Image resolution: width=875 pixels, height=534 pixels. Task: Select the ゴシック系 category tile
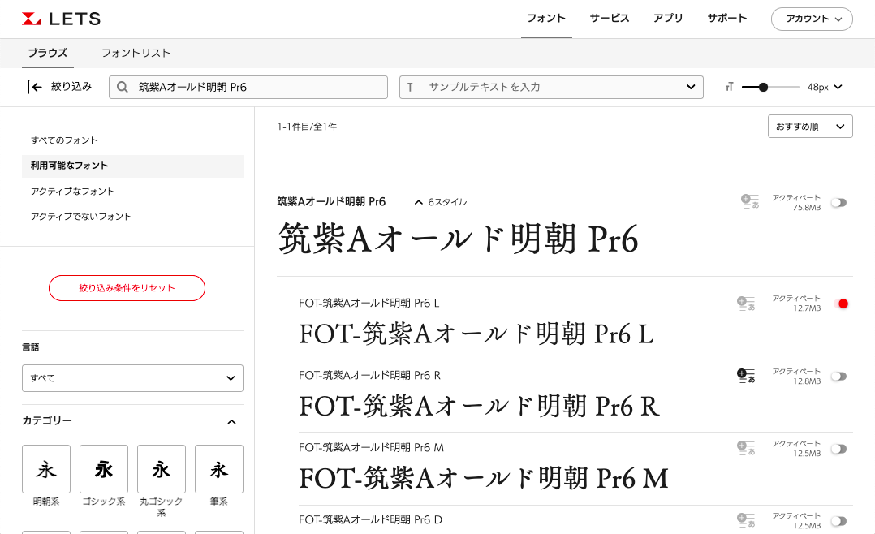[104, 469]
